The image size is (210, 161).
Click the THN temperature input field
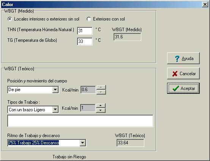click(85, 31)
